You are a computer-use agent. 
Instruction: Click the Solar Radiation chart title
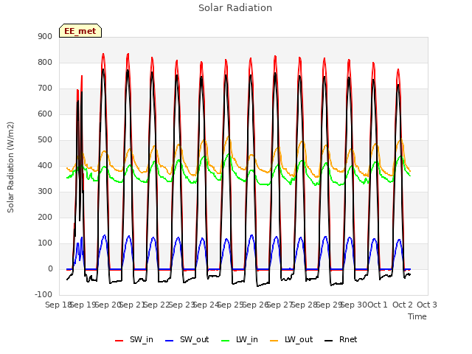(x=235, y=8)
